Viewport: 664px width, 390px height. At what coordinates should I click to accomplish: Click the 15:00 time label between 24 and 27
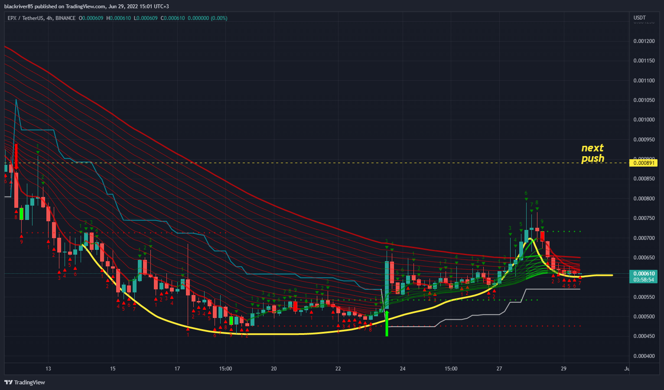451,369
